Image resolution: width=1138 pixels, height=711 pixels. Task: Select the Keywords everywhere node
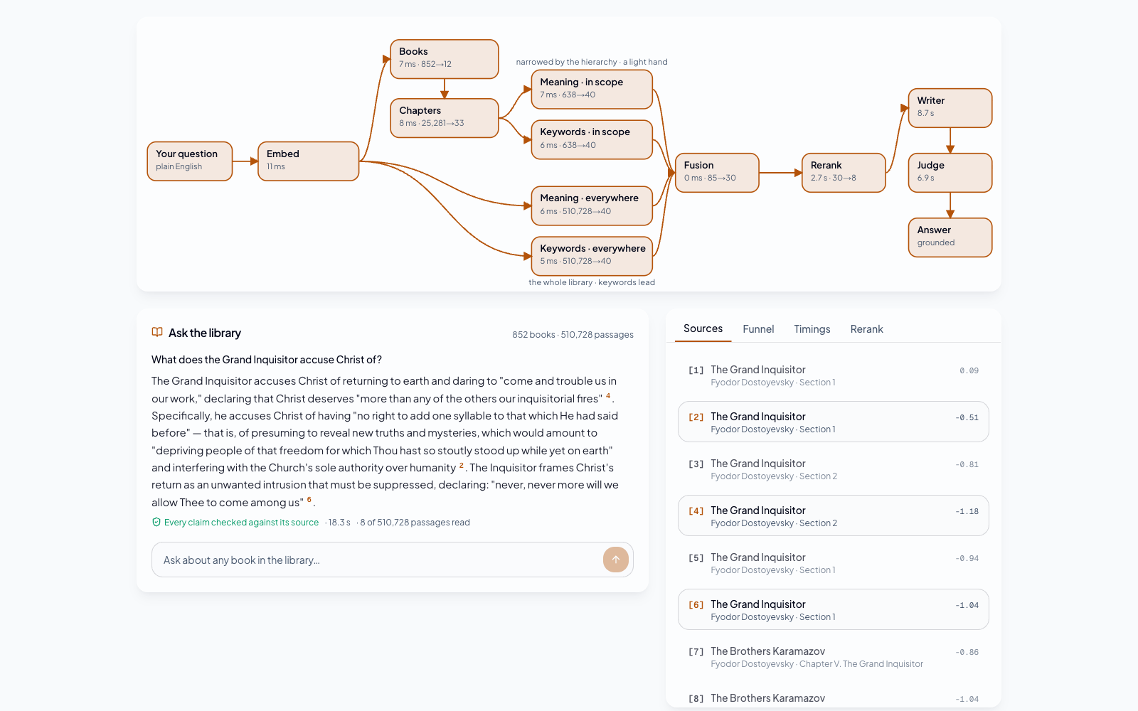(592, 256)
